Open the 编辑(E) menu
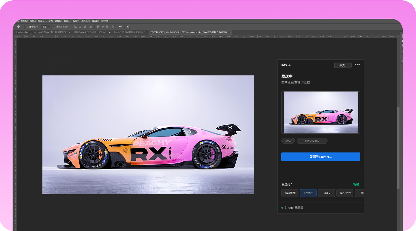Screen dimensions: 416x231 (x=24, y=21)
